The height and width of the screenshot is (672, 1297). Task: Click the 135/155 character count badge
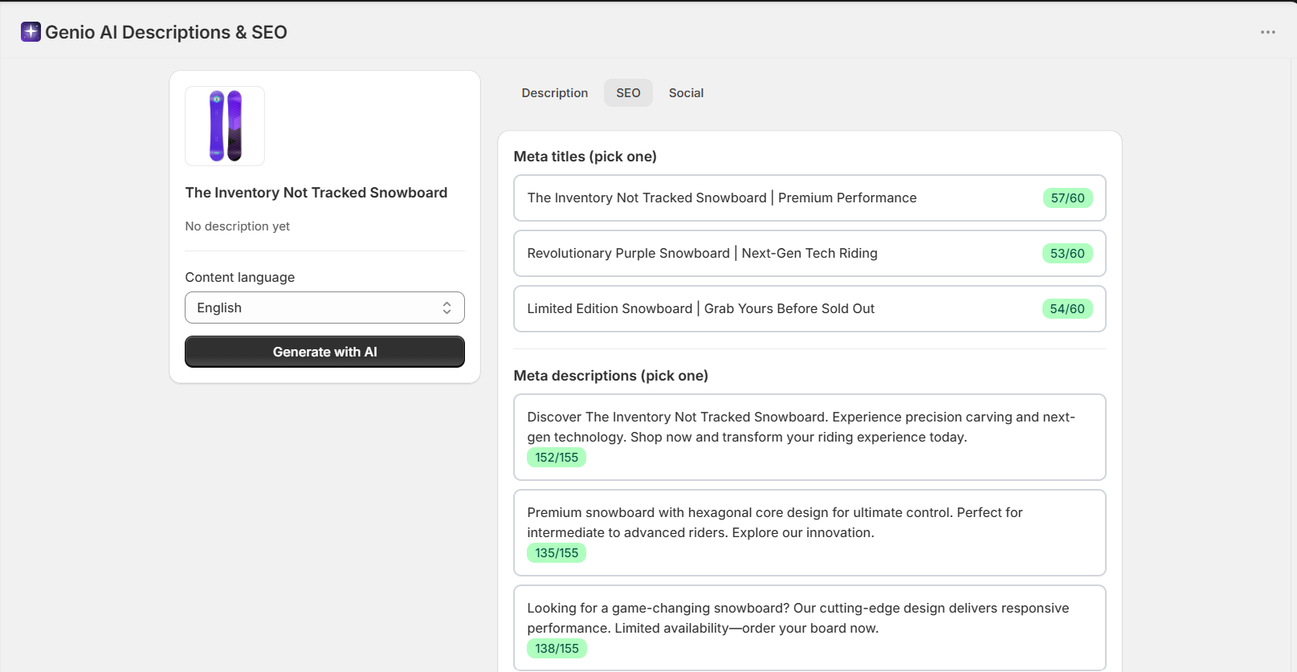(x=557, y=552)
